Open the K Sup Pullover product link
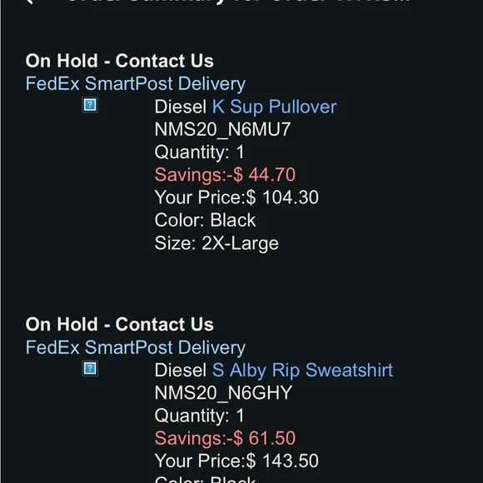The image size is (483, 483). point(274,107)
